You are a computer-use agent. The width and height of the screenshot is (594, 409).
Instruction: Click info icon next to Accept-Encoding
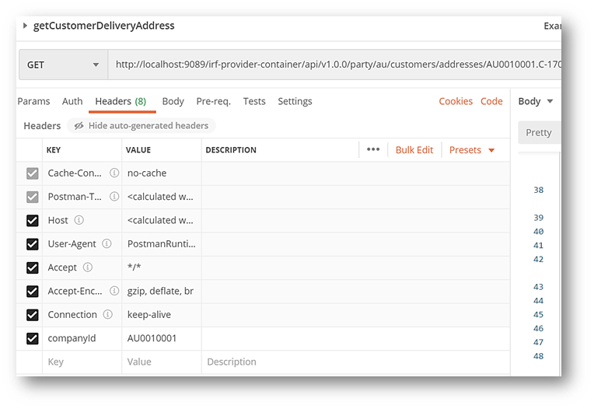point(114,292)
